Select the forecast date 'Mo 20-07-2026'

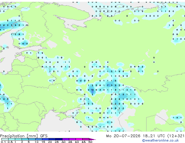(123, 136)
